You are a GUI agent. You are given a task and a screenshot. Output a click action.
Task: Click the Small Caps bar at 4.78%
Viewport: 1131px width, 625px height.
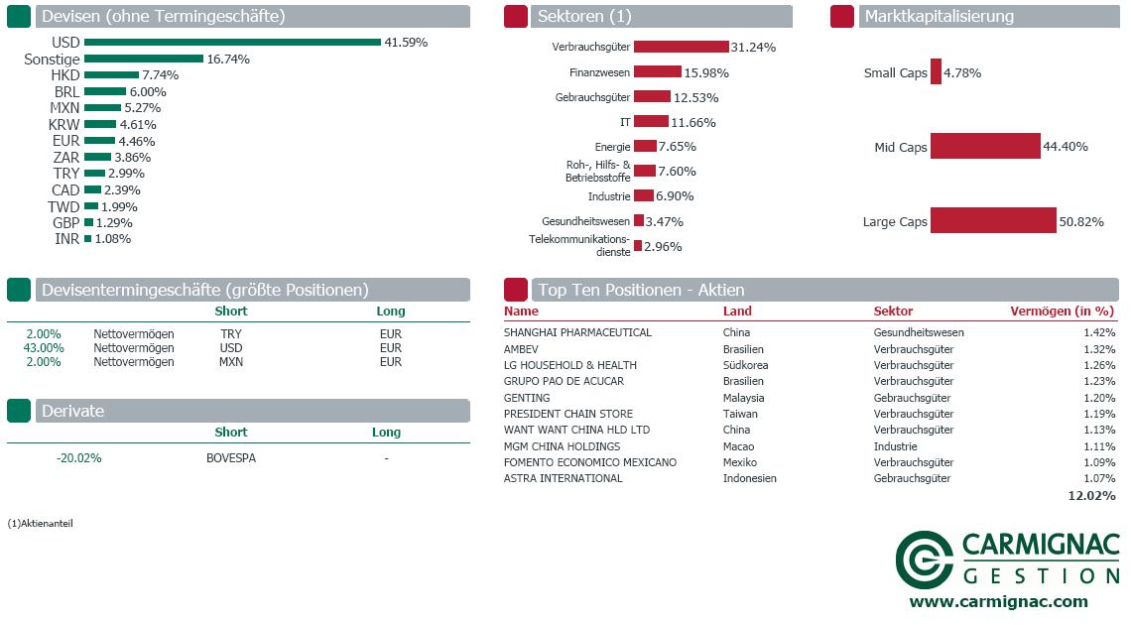tap(936, 72)
